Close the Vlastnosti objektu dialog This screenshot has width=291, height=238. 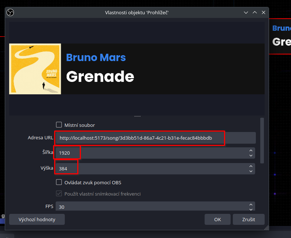point(264,12)
